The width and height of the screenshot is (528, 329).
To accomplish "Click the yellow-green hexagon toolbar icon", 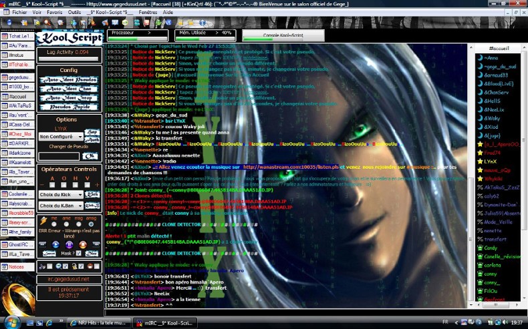I will point(125,23).
